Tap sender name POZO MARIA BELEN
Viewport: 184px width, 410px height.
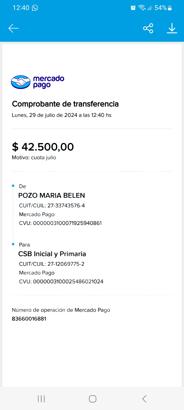51,196
